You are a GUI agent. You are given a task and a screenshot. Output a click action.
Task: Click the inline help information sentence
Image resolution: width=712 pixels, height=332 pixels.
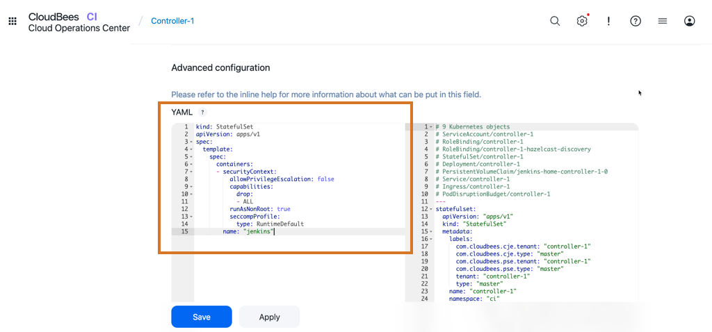(x=326, y=94)
